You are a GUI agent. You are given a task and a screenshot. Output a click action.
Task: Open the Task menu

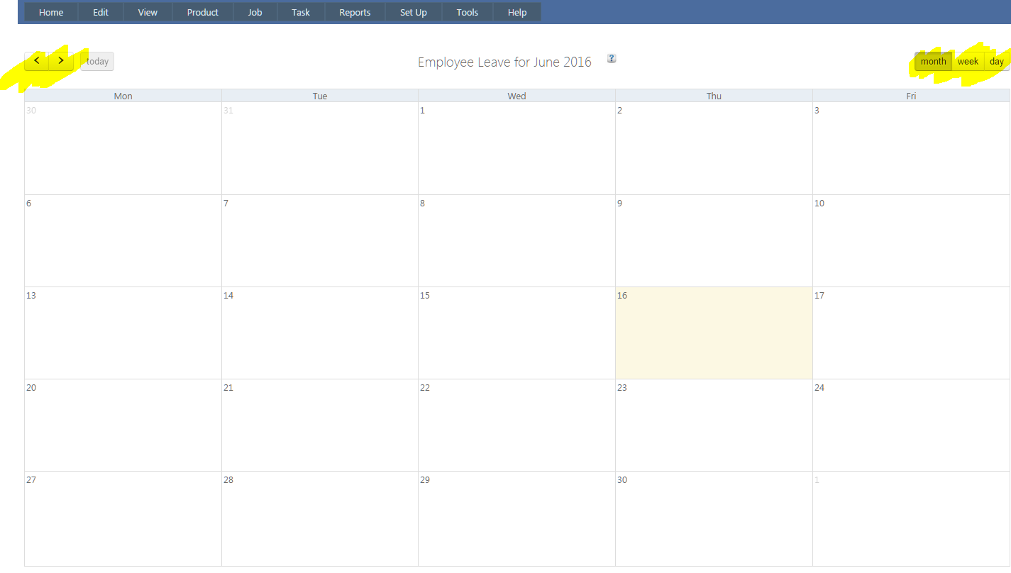[301, 12]
